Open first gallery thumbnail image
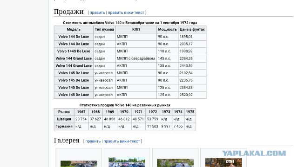The width and height of the screenshot is (298, 167). click(x=79, y=164)
